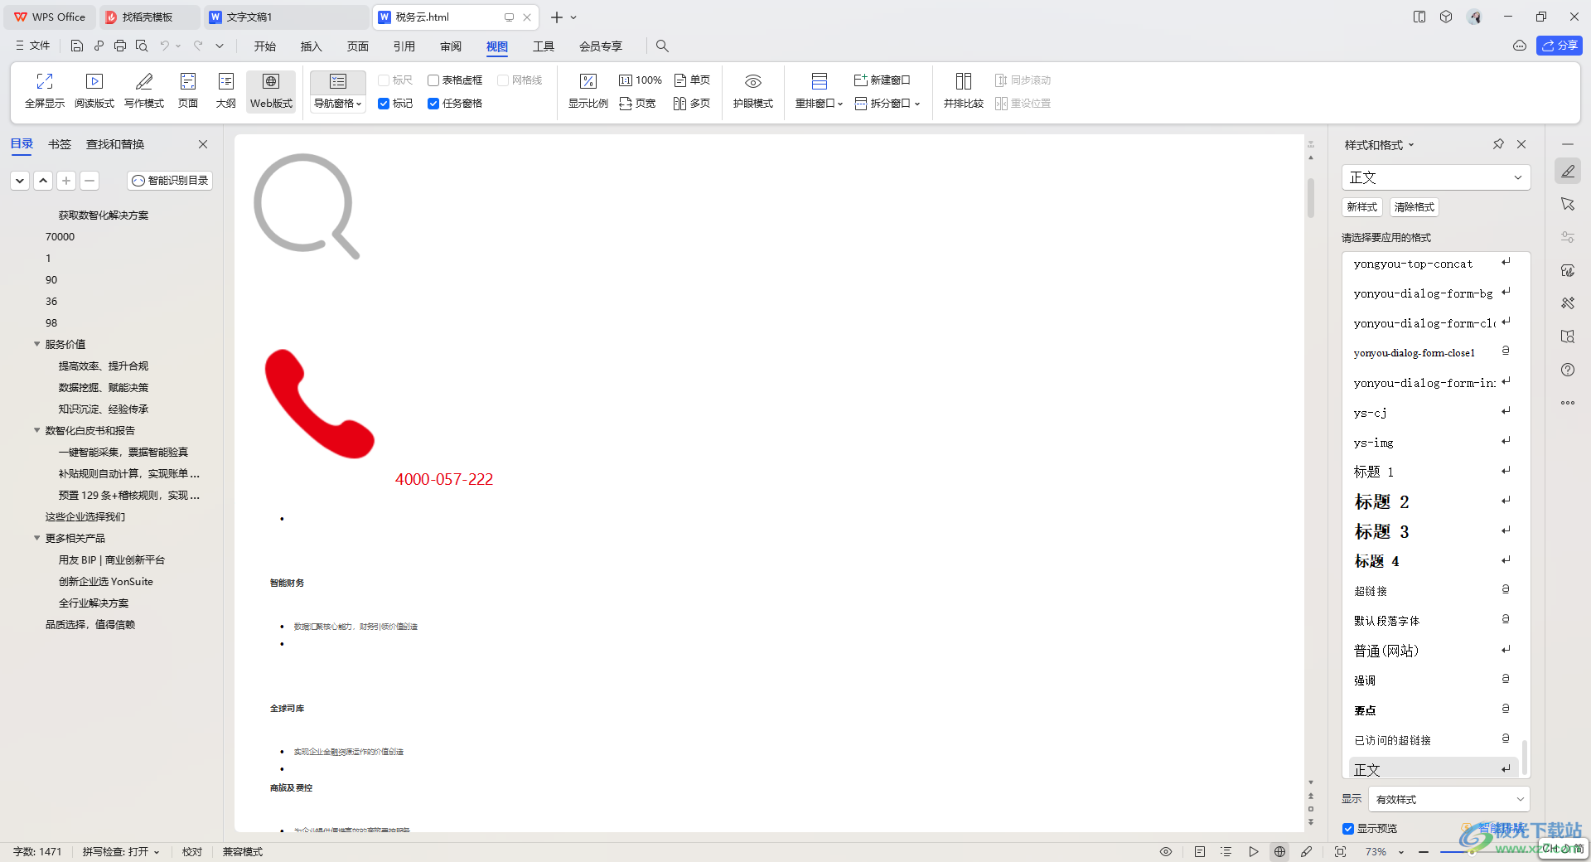Viewport: 1591px width, 862px height.
Task: Open the 开始 ribbon tab
Action: point(265,46)
